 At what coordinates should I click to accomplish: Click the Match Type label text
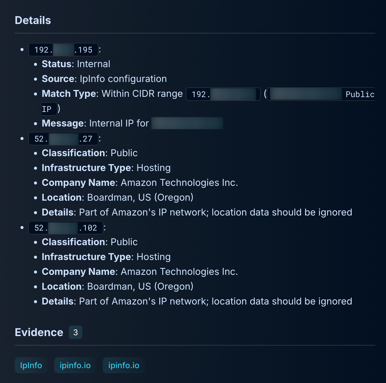click(69, 94)
